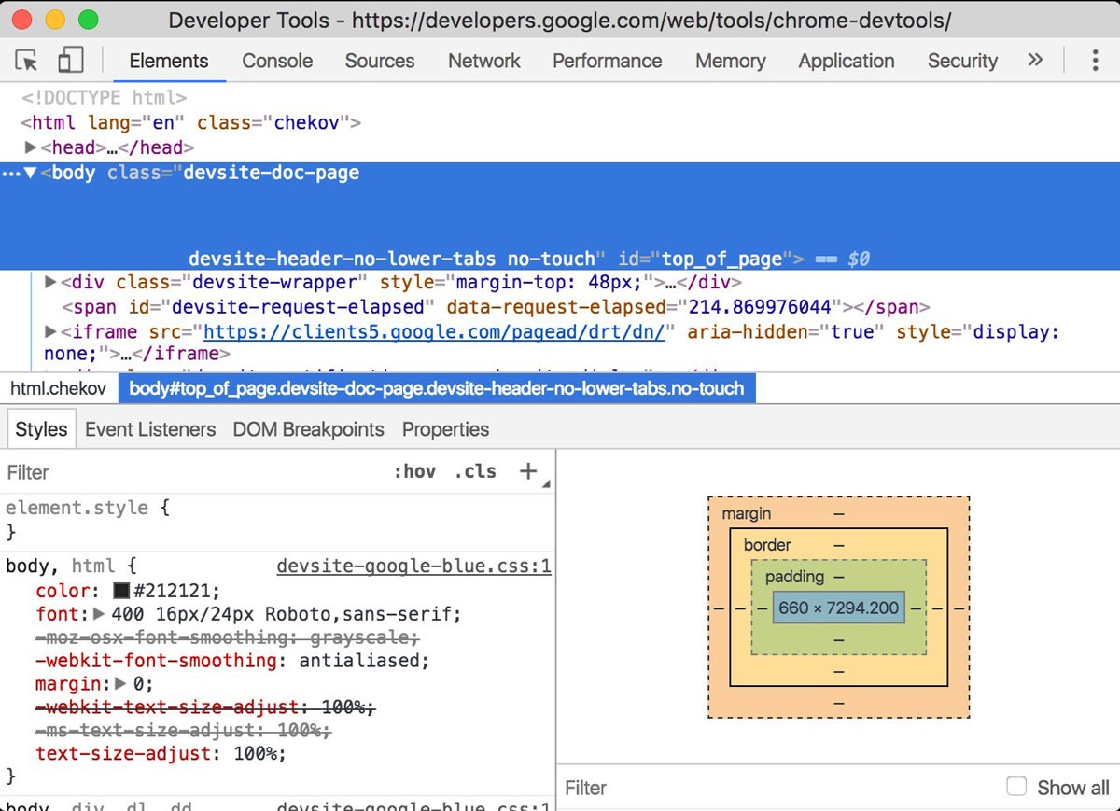Switch to the Console tab
1120x811 pixels.
[277, 61]
